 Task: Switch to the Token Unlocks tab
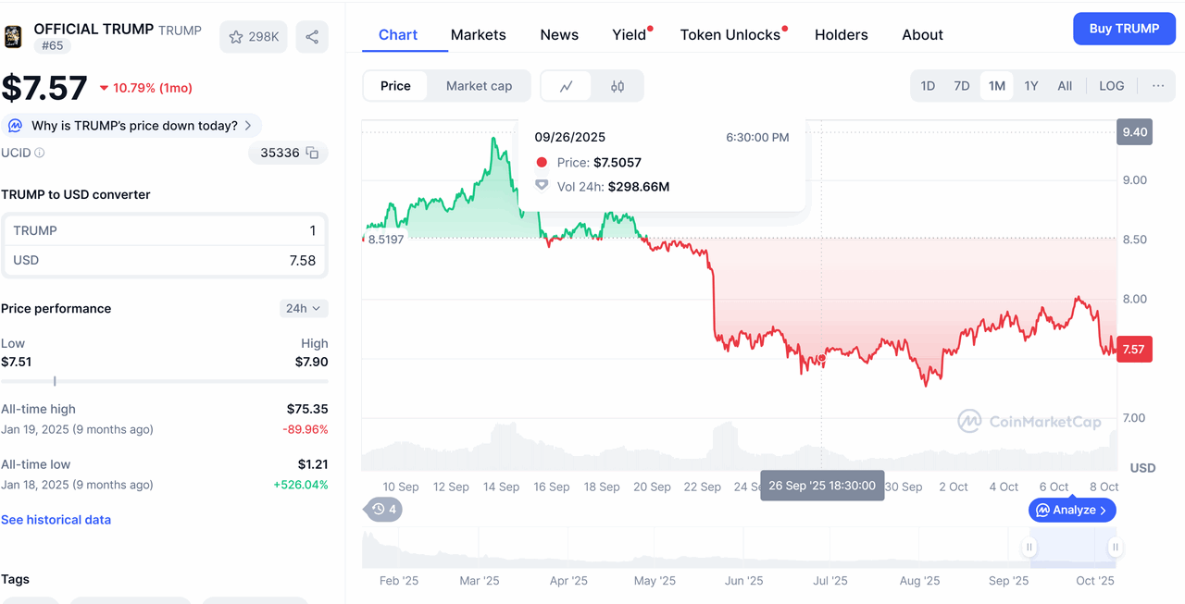730,35
